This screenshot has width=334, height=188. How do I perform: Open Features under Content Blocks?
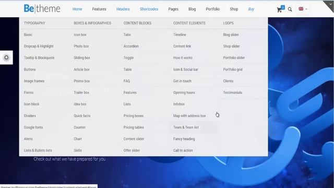point(130,92)
